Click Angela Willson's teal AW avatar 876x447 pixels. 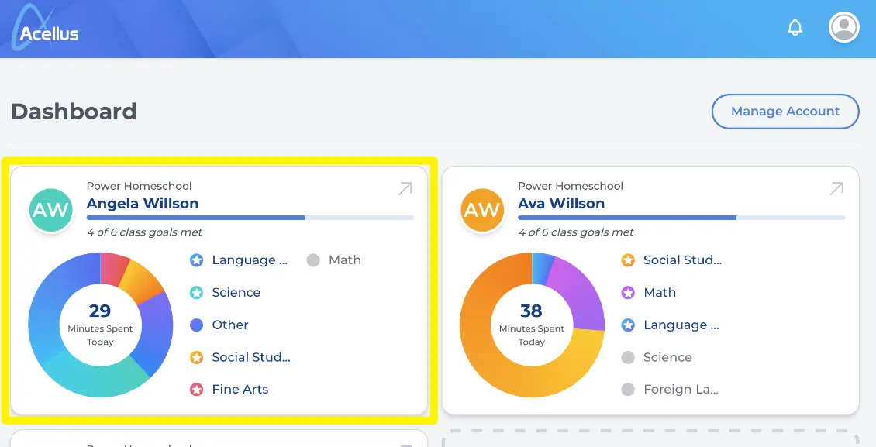click(x=51, y=210)
